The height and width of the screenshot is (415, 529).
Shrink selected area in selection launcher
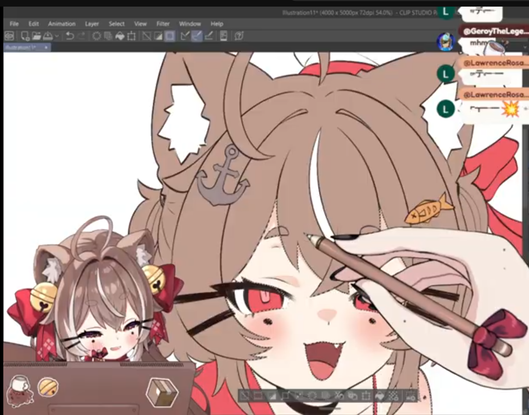coord(299,396)
